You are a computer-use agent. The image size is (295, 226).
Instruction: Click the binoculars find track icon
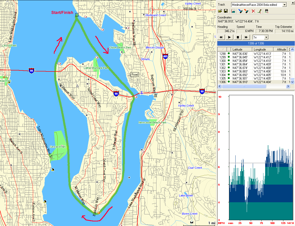tap(266, 11)
